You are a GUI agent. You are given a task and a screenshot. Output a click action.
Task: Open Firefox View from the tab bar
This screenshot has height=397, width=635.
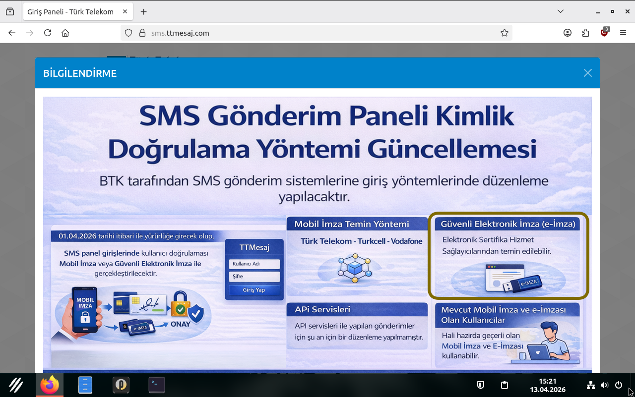point(10,11)
